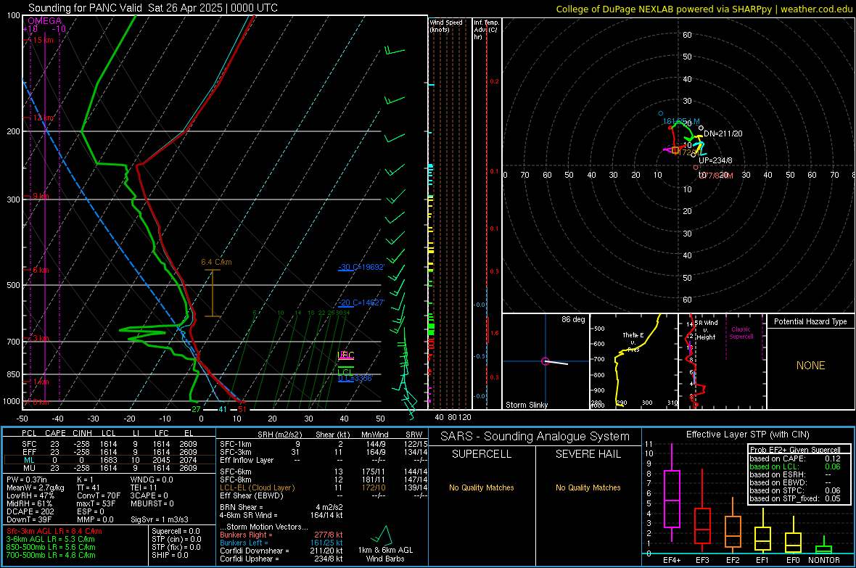The image size is (856, 568).
Task: Click No Quality Matches under SUPERCELL
Action: point(482,487)
